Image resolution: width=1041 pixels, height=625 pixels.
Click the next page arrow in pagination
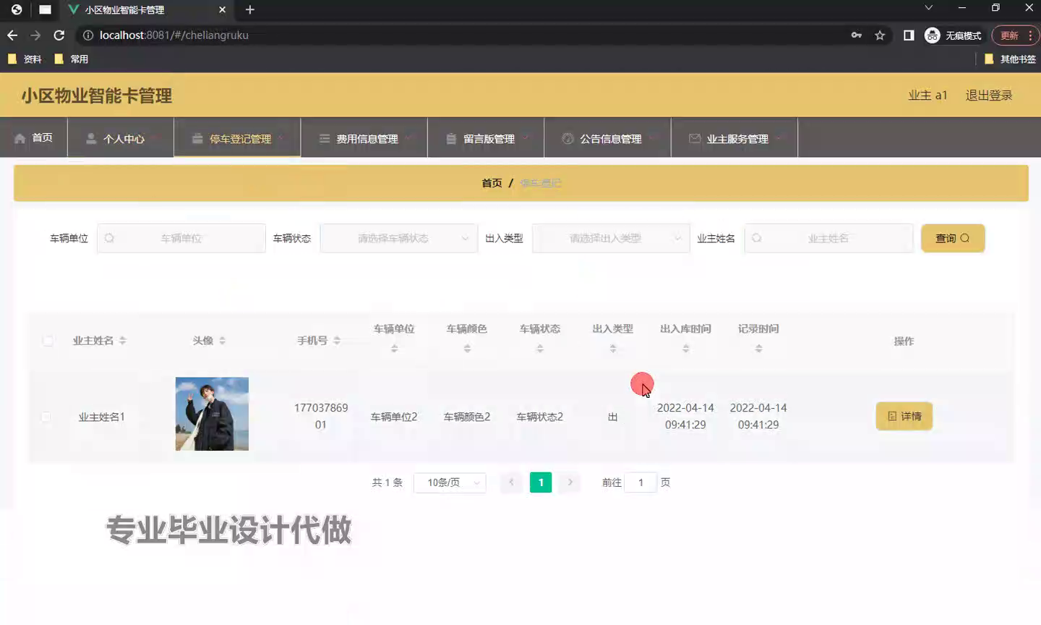click(x=570, y=482)
